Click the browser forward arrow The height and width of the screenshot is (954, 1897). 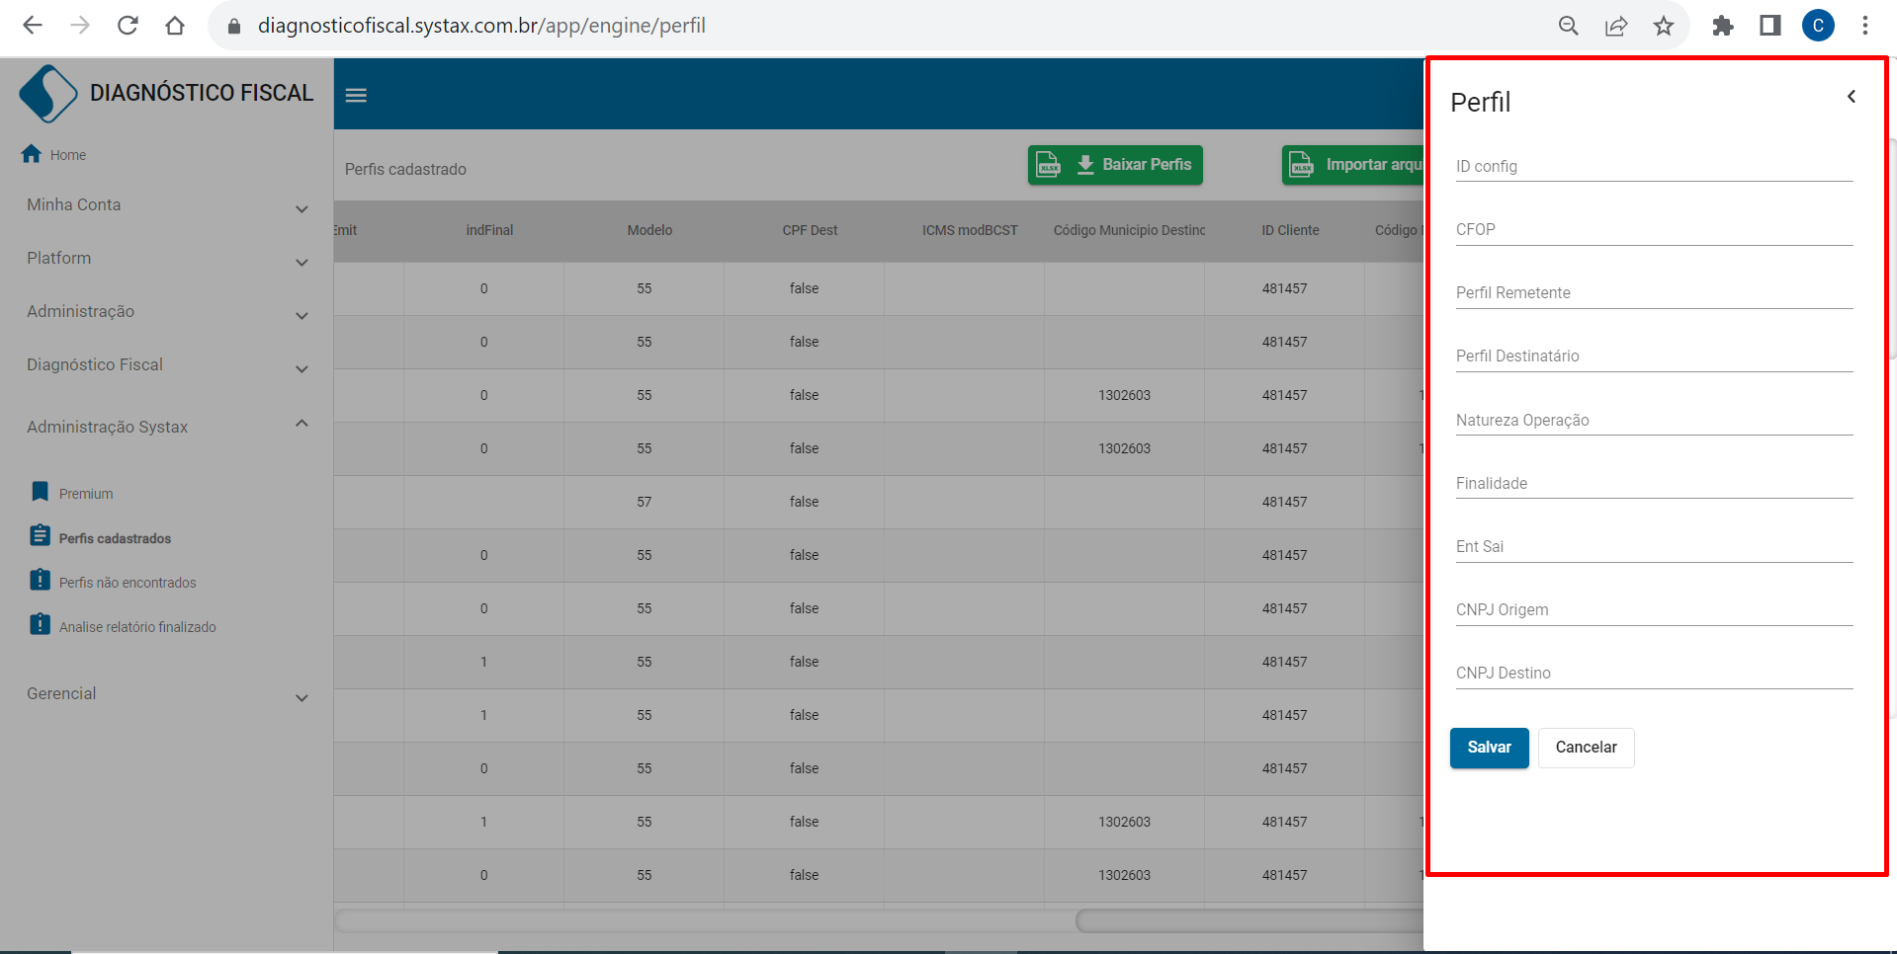click(80, 26)
